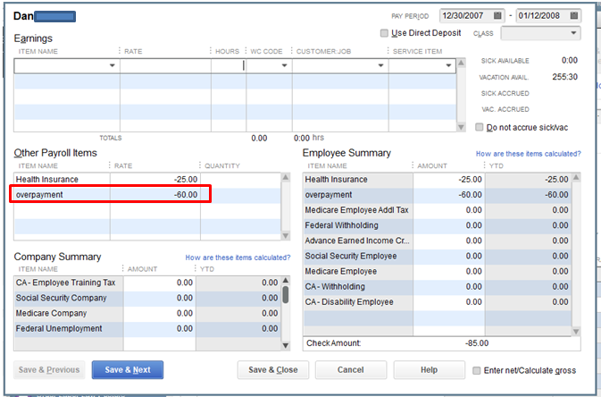601x397 pixels.
Task: Click Federal Unemployment row
Action: 147,329
